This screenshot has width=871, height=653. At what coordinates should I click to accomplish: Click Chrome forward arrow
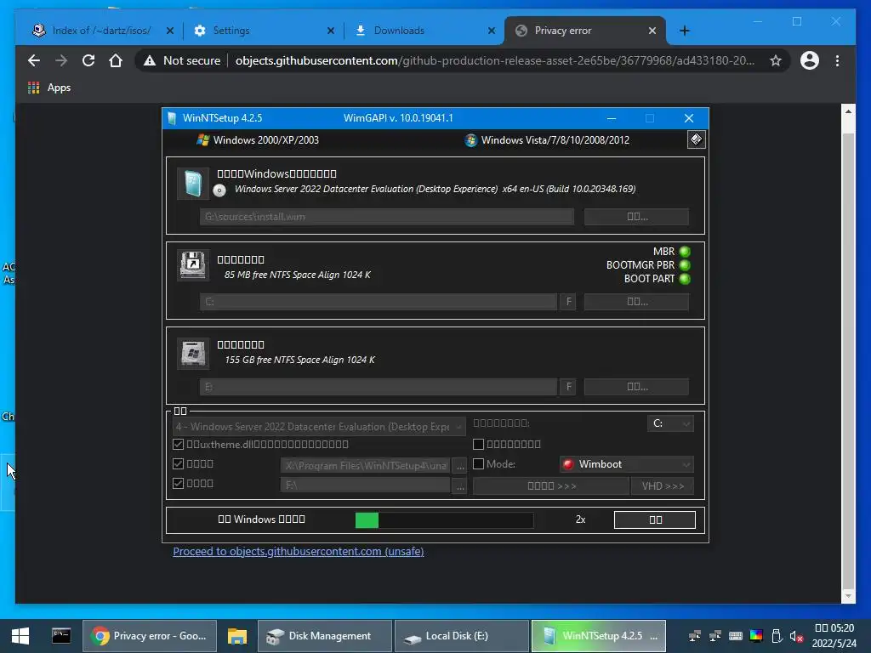(x=61, y=60)
